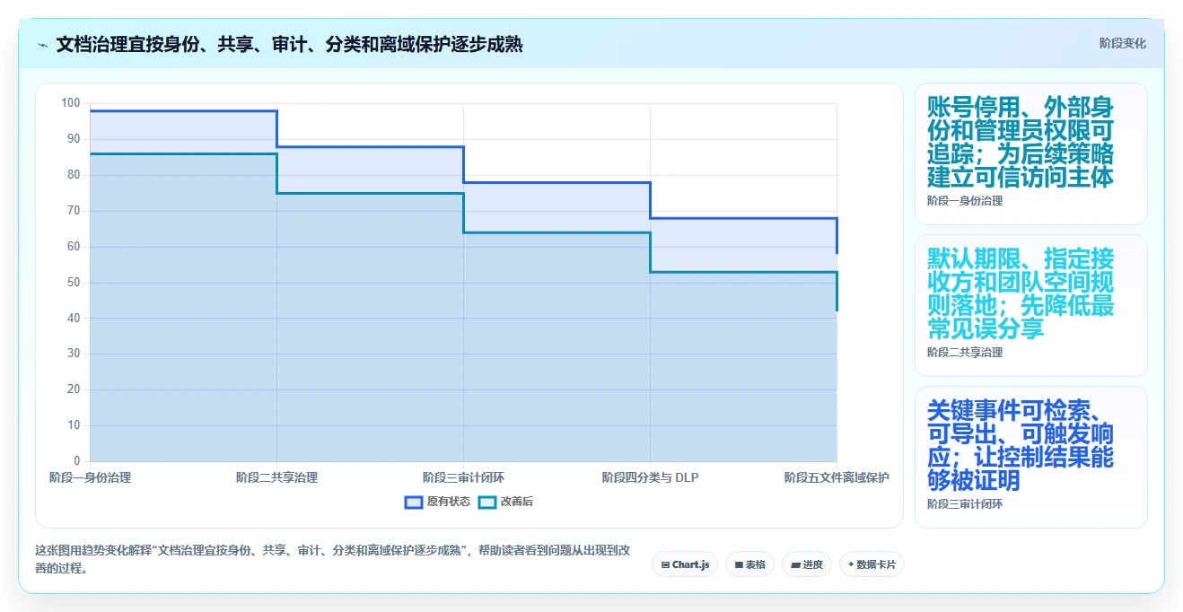Click the 数据卡片 tag button

pyautogui.click(x=872, y=564)
